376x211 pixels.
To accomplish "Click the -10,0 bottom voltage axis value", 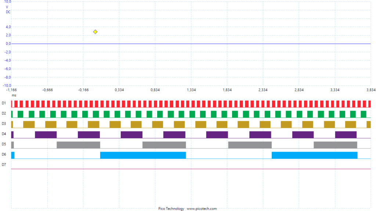I will 7,85.
